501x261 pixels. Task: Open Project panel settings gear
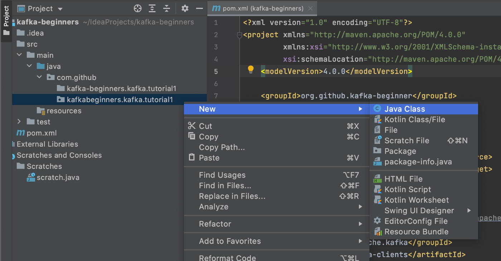[x=185, y=9]
